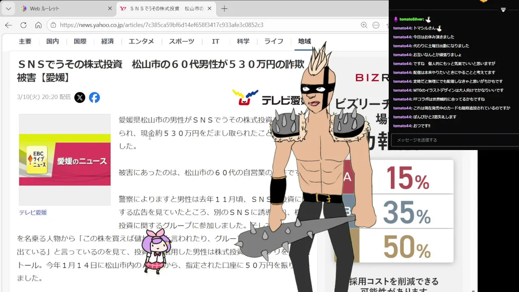Open the 国内 news category
Viewport: 519px width, 292px height.
click(53, 41)
